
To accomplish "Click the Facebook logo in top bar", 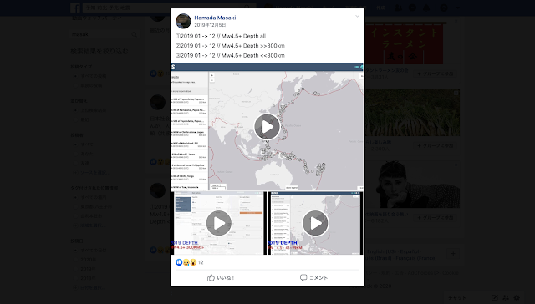I will tap(75, 8).
